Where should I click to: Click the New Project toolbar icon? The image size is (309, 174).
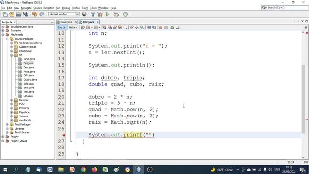coord(12,14)
